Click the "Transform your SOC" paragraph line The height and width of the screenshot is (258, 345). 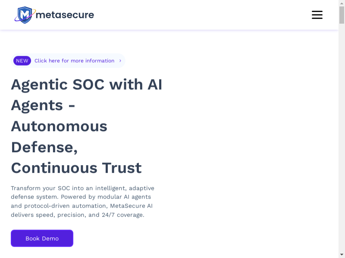click(82, 188)
